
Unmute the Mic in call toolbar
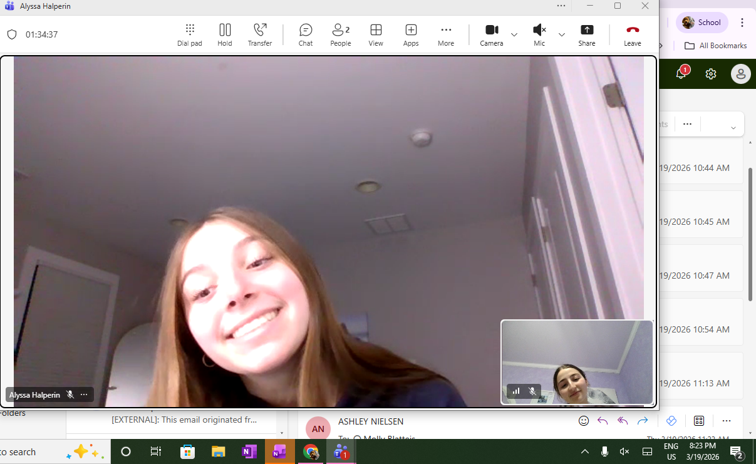[539, 34]
